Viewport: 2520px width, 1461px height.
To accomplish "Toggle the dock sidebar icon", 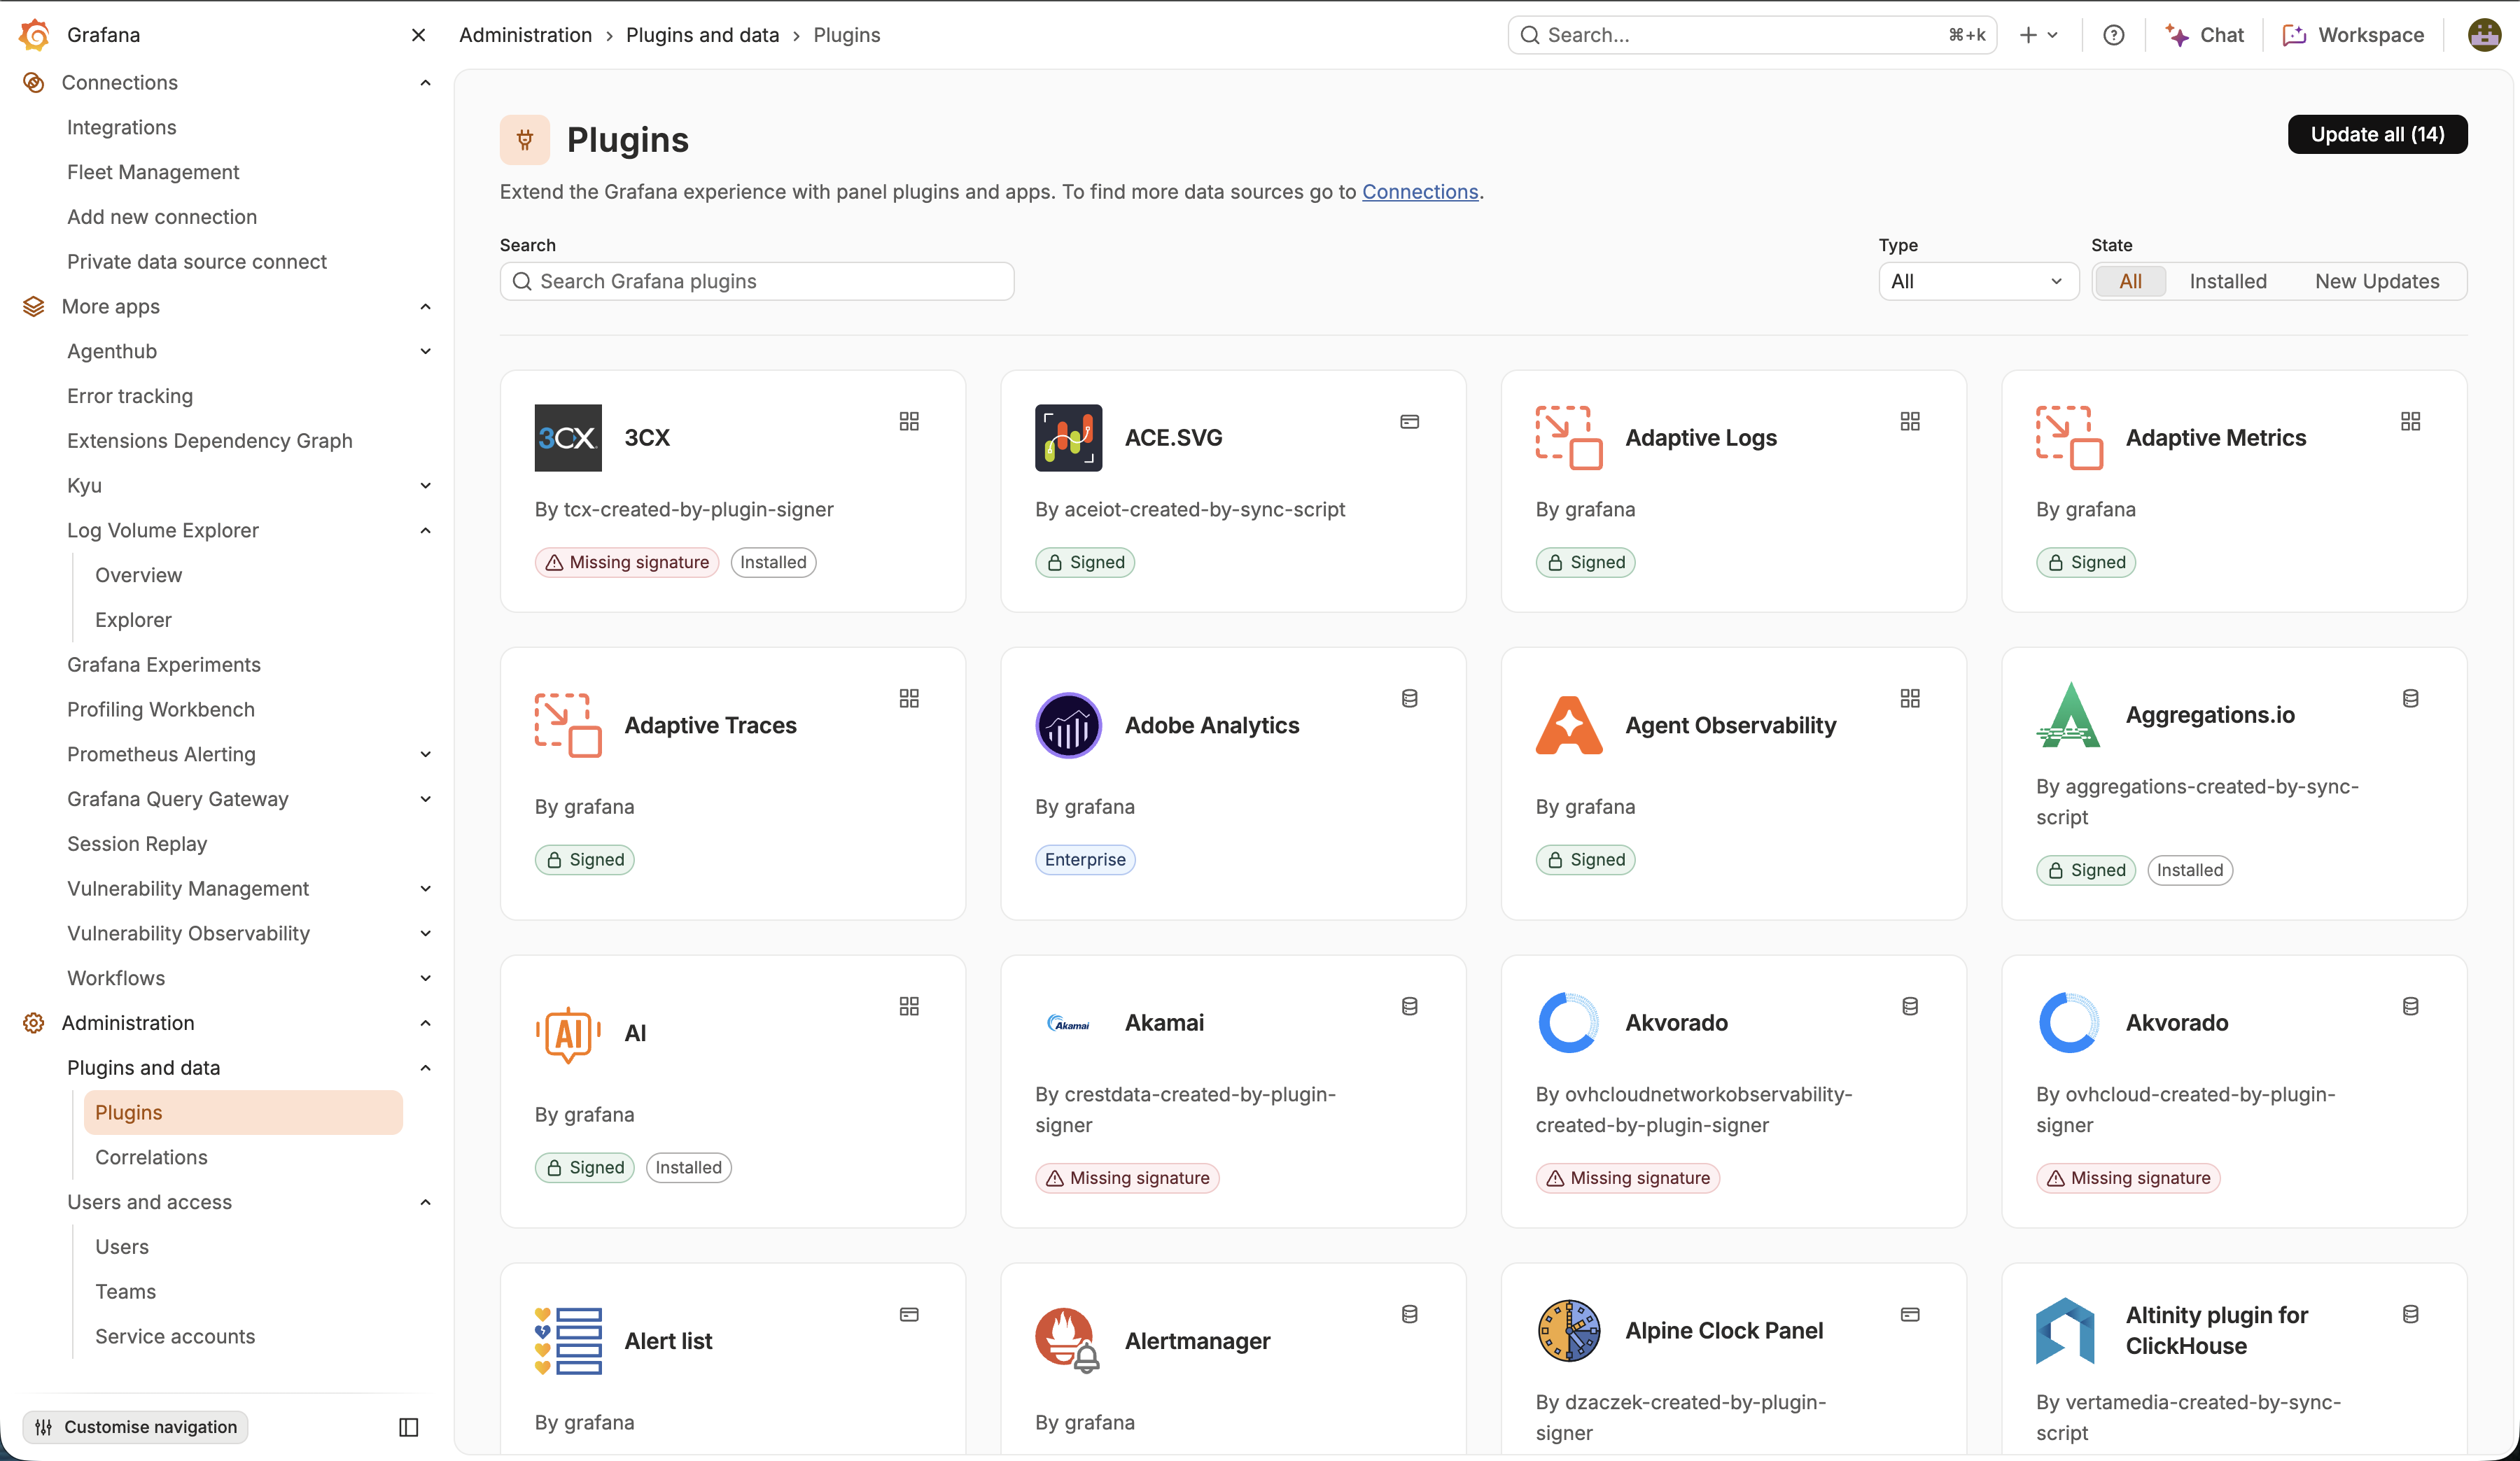I will coord(409,1427).
